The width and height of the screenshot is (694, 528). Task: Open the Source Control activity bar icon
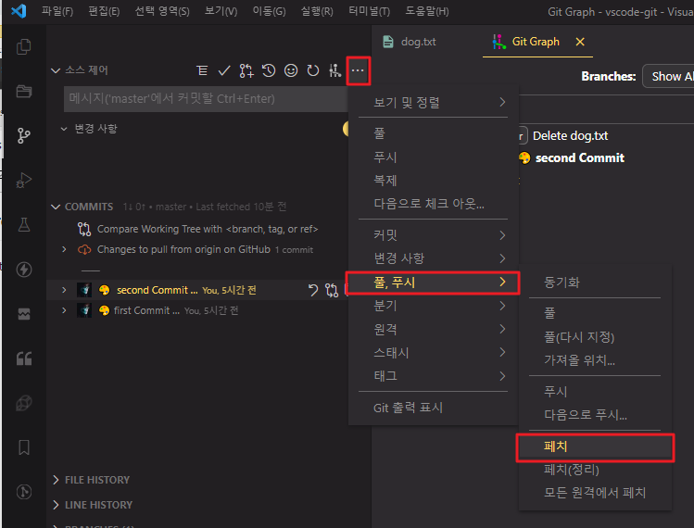pos(24,135)
